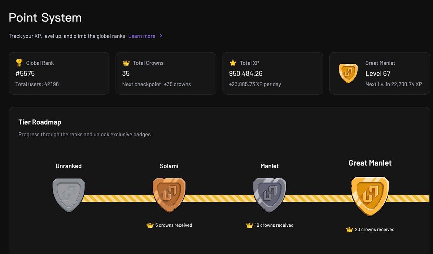Click the Great Manlet level badge icon
Viewport: 433px width, 254px height.
348,73
